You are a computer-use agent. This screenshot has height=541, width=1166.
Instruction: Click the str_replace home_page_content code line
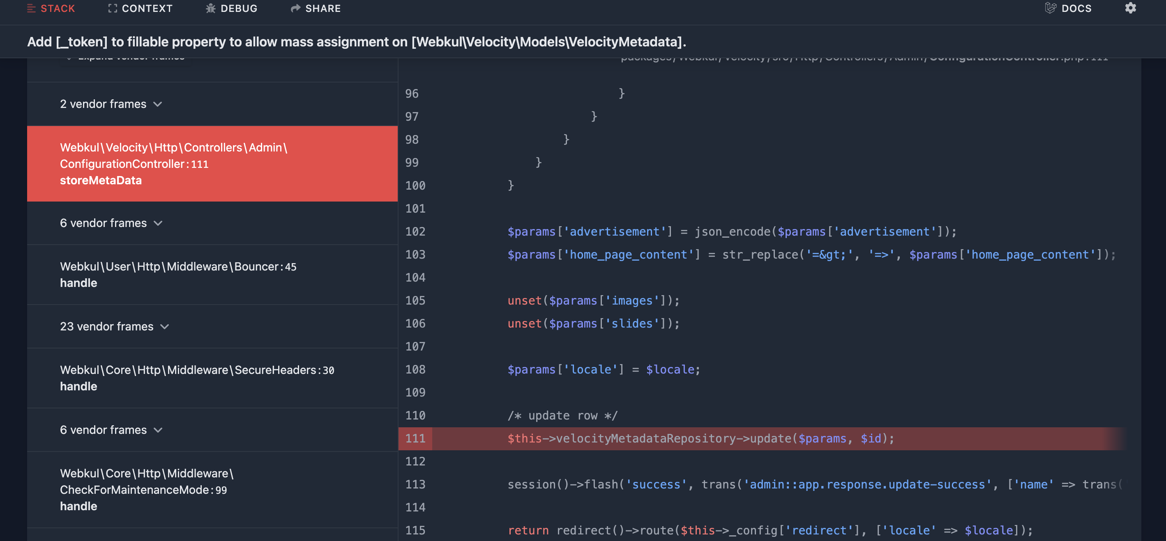click(811, 254)
